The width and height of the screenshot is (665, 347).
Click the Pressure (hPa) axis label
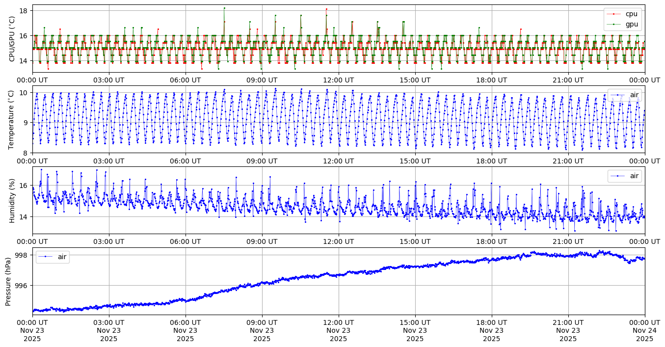tap(8, 281)
